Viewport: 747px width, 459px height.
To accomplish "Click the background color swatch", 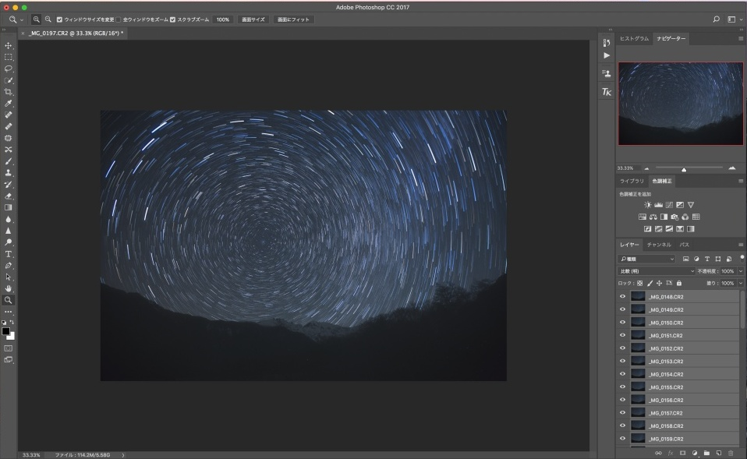I will tap(12, 336).
